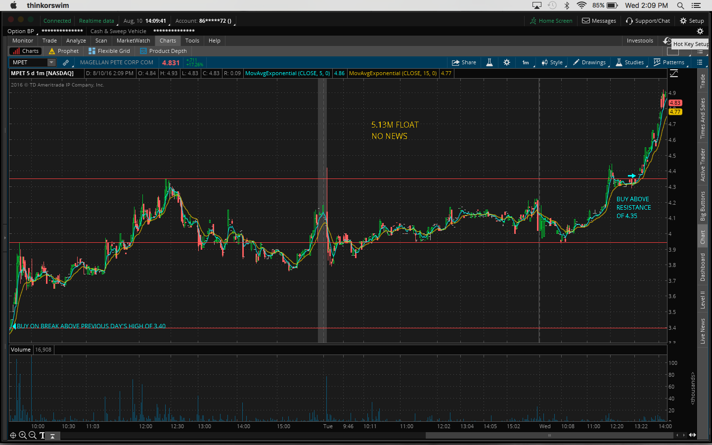Open chart settings gear icon
Image resolution: width=712 pixels, height=445 pixels.
507,62
